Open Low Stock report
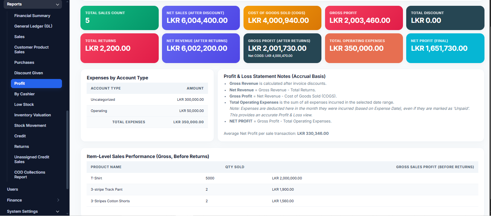 (x=24, y=104)
